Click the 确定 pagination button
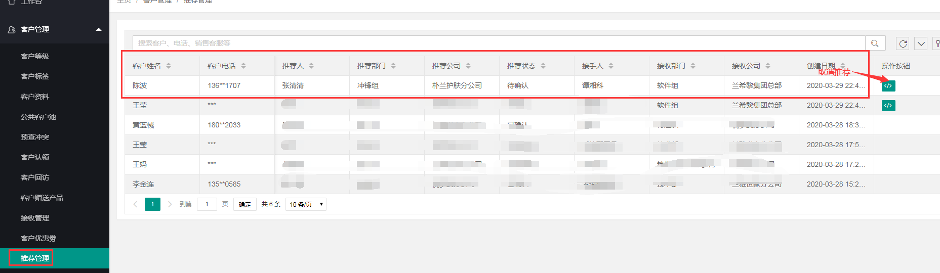This screenshot has height=273, width=940. point(245,204)
